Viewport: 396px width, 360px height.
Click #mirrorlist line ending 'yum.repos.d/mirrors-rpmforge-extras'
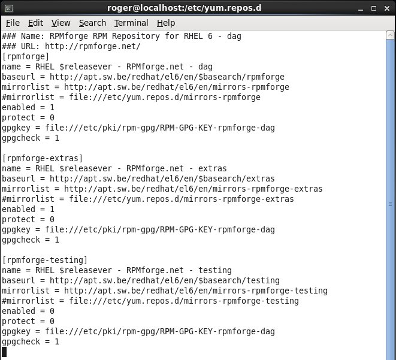click(148, 199)
